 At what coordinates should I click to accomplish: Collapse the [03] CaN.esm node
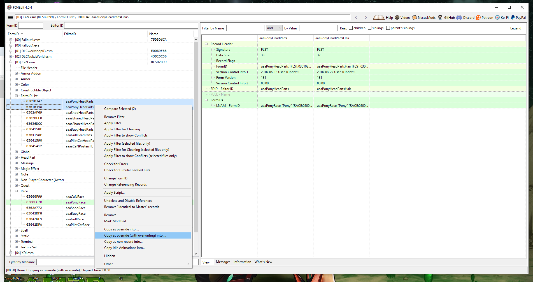[11, 62]
